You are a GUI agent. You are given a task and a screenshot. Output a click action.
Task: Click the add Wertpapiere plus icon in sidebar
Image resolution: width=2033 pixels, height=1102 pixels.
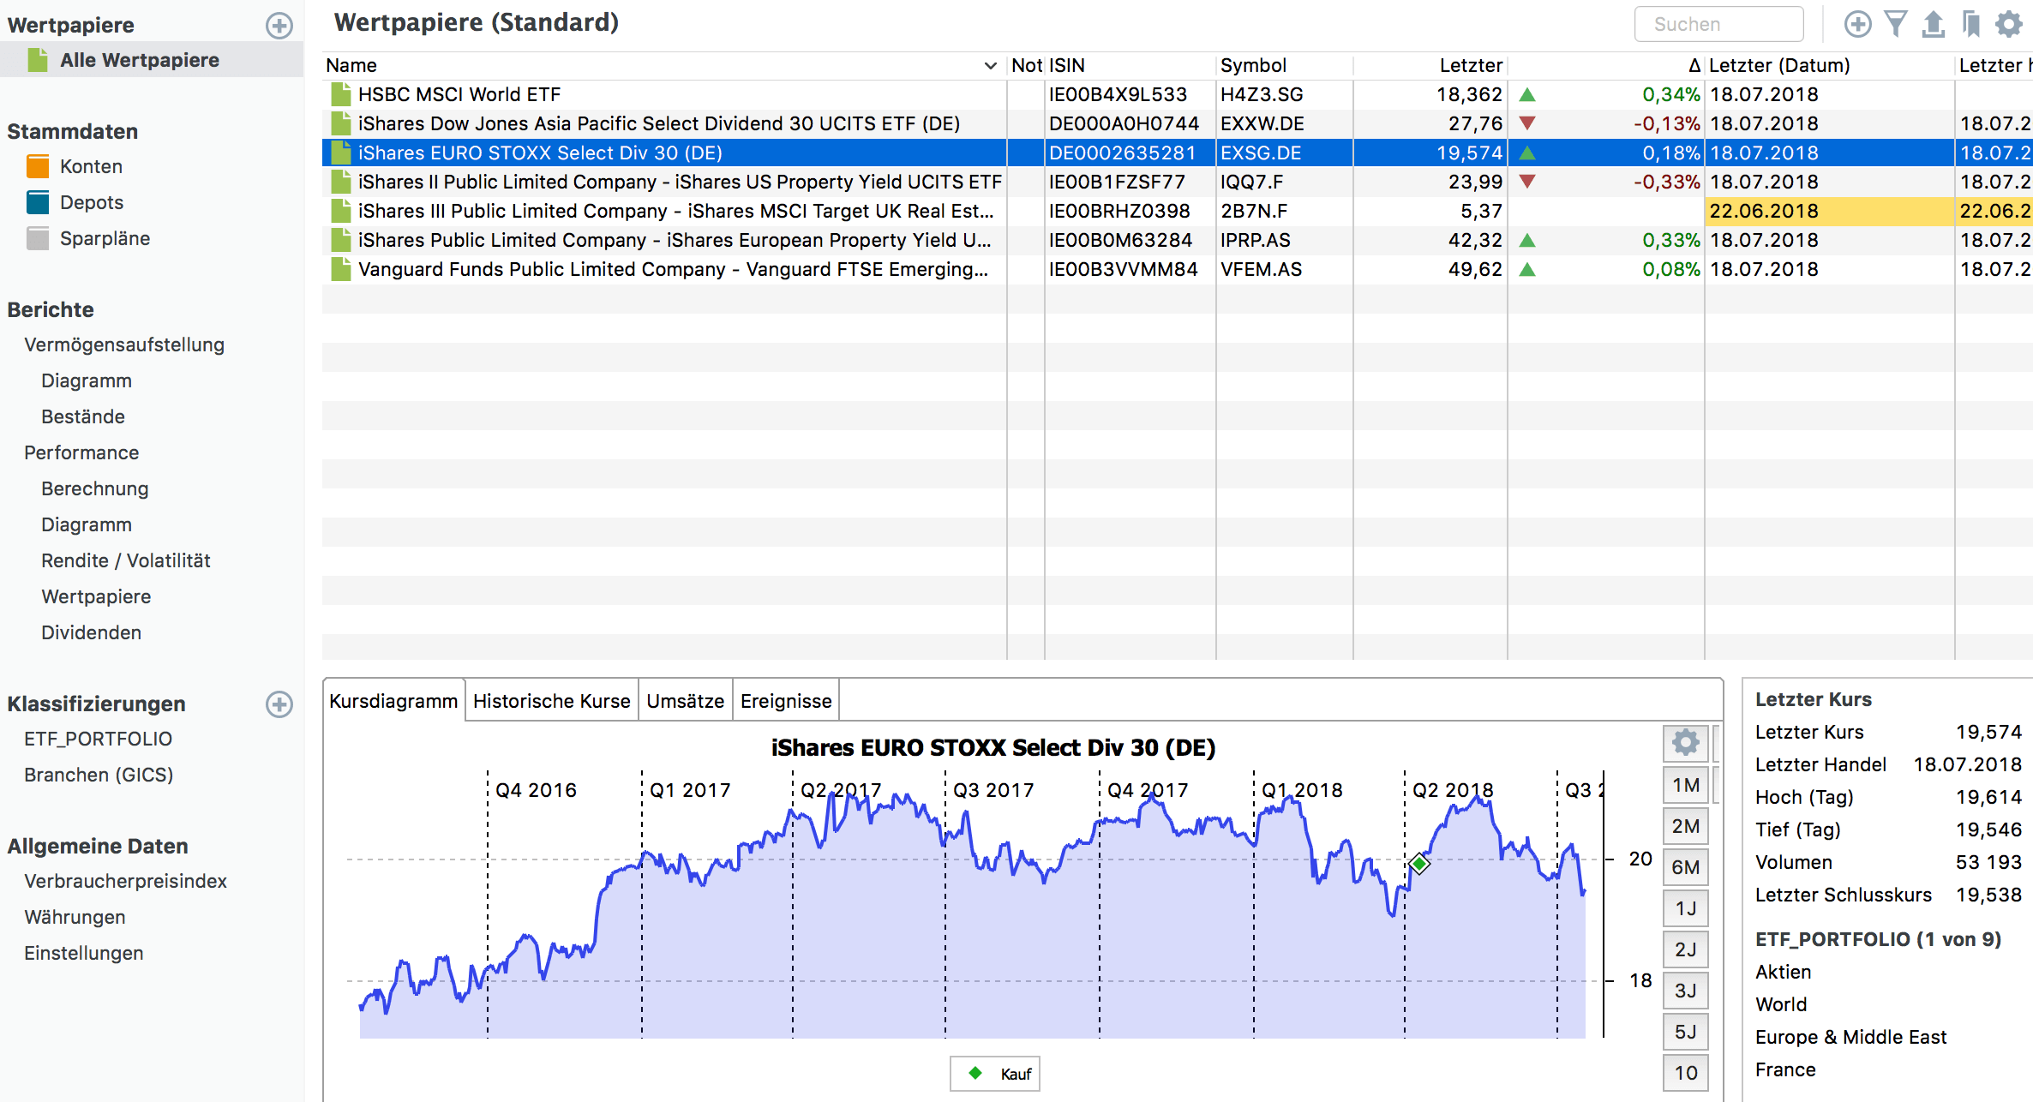[279, 25]
